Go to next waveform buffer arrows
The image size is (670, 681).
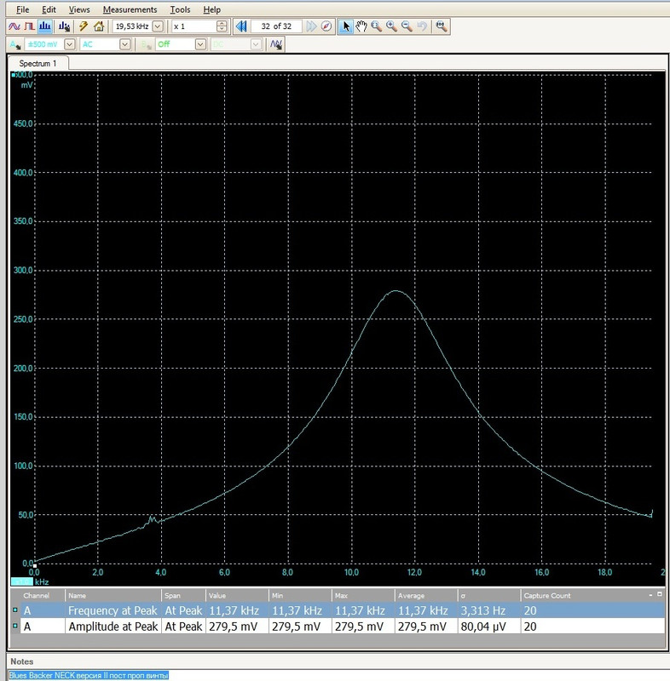[311, 26]
